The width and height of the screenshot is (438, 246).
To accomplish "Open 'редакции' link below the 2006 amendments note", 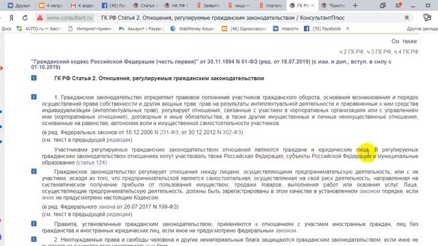I will (x=118, y=139).
